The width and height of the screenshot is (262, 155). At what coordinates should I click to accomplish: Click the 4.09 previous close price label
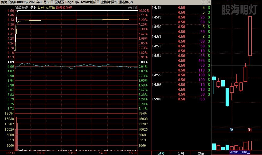[x=11, y=62]
